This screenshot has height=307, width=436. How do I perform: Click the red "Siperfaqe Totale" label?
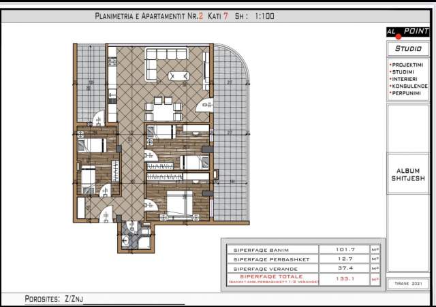271,276
